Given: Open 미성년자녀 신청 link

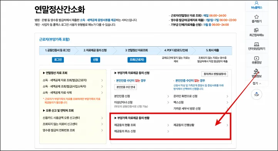Looking at the screenshot, I should pos(123,102).
